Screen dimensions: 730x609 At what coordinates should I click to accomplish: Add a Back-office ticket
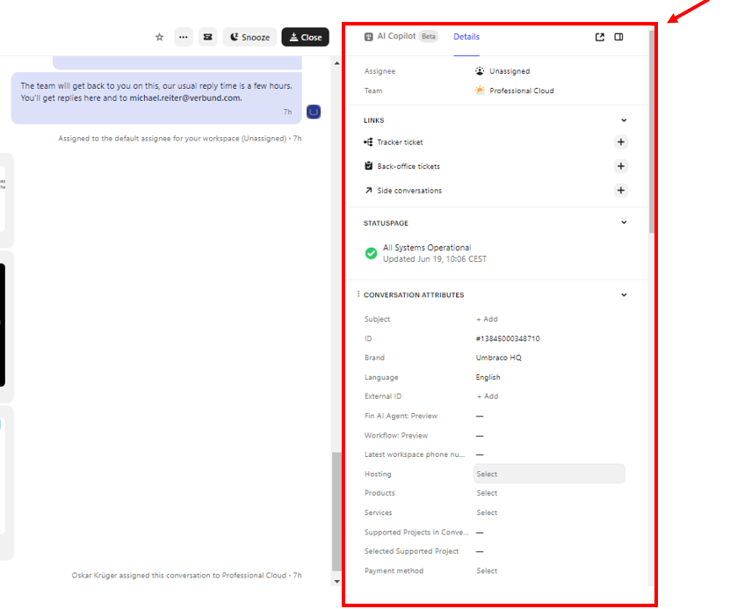(x=620, y=166)
